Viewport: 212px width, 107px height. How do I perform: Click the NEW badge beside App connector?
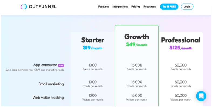pyautogui.click(x=61, y=65)
